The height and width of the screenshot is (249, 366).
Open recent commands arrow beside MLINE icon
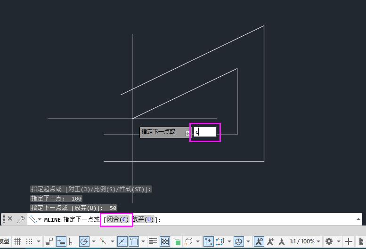40,219
